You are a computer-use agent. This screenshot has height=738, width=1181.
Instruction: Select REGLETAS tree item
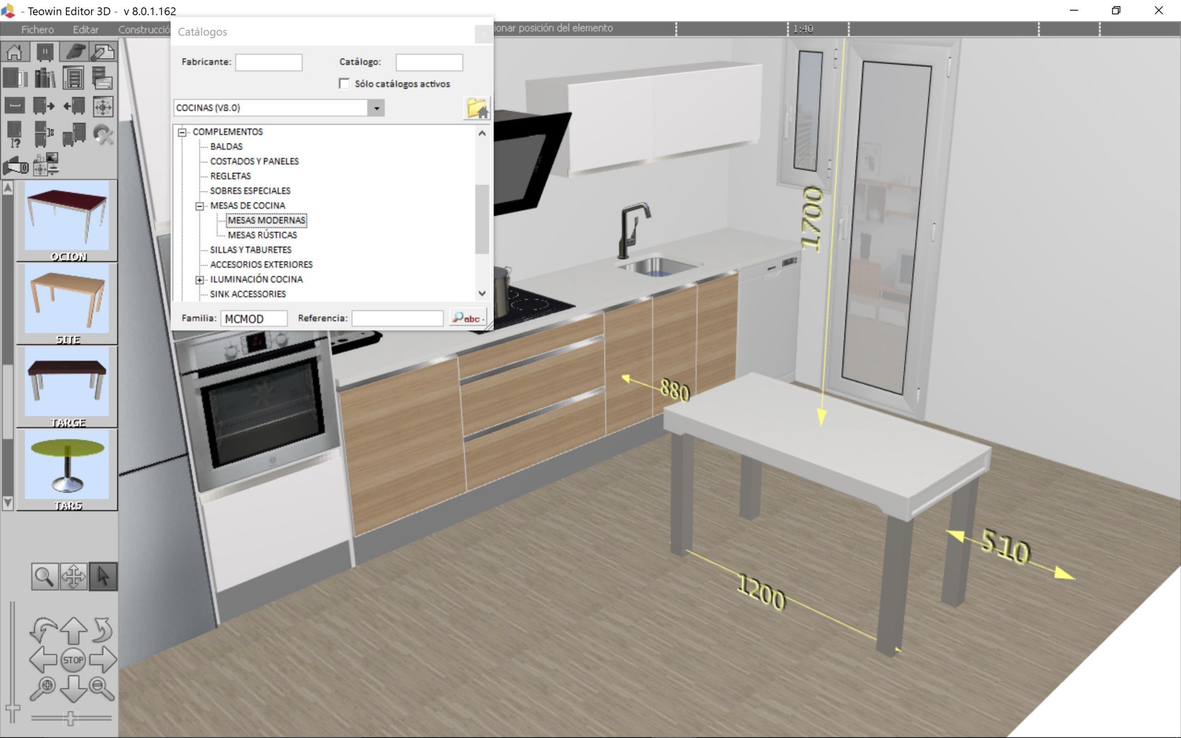[230, 176]
